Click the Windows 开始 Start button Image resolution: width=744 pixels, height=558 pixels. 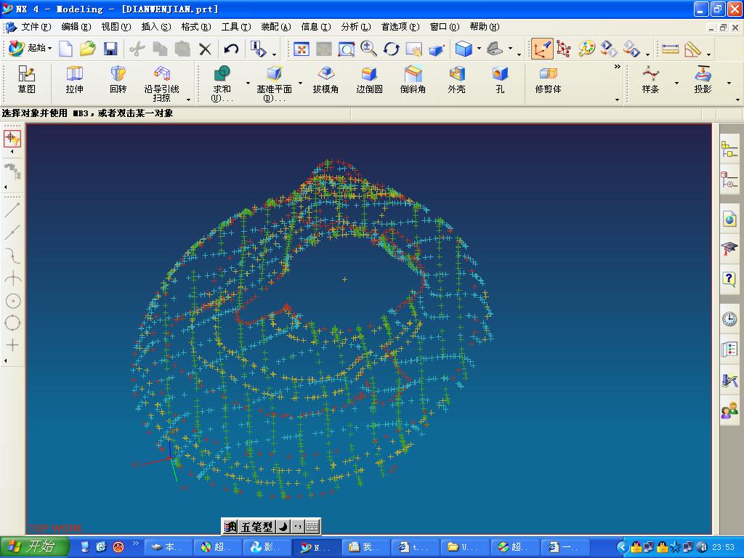click(35, 546)
